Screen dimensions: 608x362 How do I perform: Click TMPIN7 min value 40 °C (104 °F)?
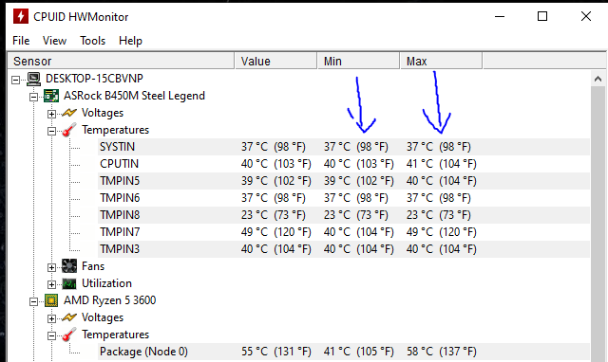359,232
